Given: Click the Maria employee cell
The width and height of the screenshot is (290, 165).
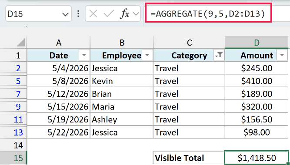Looking at the screenshot, I should [122, 107].
